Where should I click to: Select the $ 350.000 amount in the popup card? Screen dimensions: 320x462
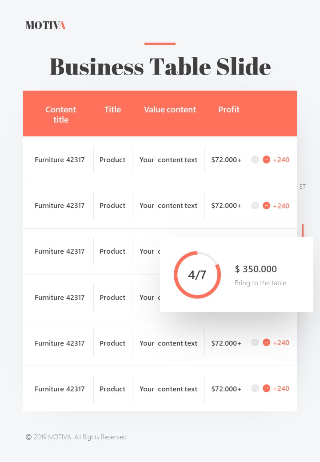click(x=256, y=269)
